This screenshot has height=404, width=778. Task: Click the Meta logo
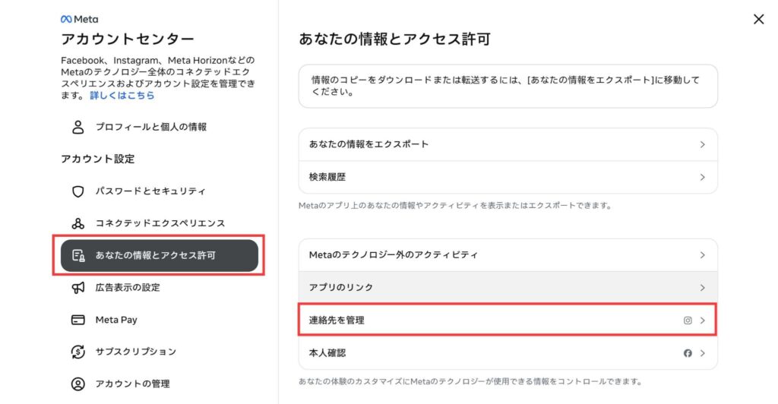pos(79,19)
